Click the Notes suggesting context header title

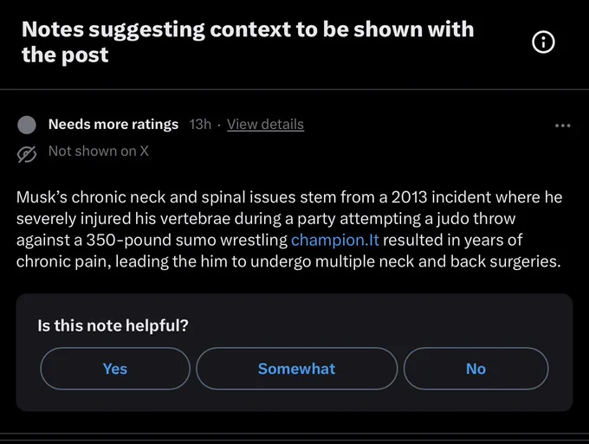coord(248,42)
